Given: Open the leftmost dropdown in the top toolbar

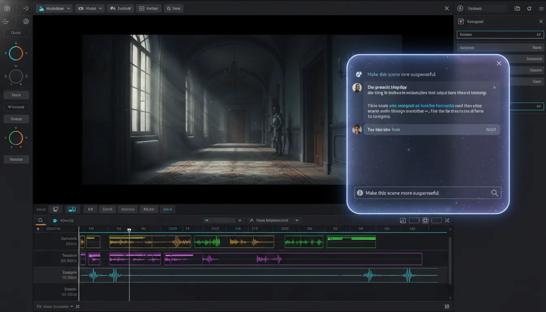Looking at the screenshot, I should pos(54,8).
